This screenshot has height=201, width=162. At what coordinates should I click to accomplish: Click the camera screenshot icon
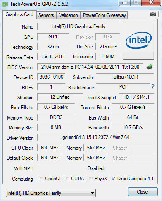click(152, 14)
